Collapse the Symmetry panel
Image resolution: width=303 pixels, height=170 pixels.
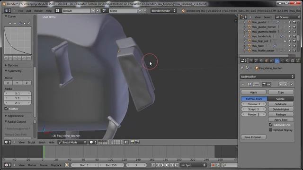pyautogui.click(x=6, y=71)
